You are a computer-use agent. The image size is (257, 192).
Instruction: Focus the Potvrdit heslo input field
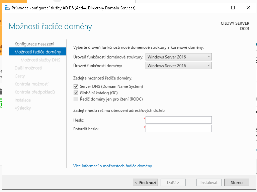click(179, 129)
